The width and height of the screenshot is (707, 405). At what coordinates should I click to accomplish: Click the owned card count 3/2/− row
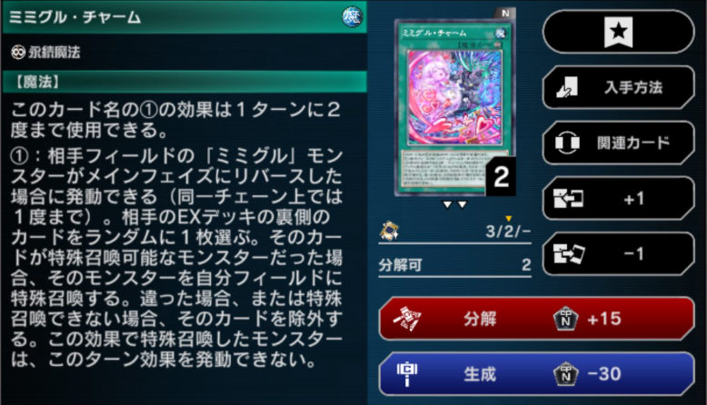pyautogui.click(x=454, y=232)
